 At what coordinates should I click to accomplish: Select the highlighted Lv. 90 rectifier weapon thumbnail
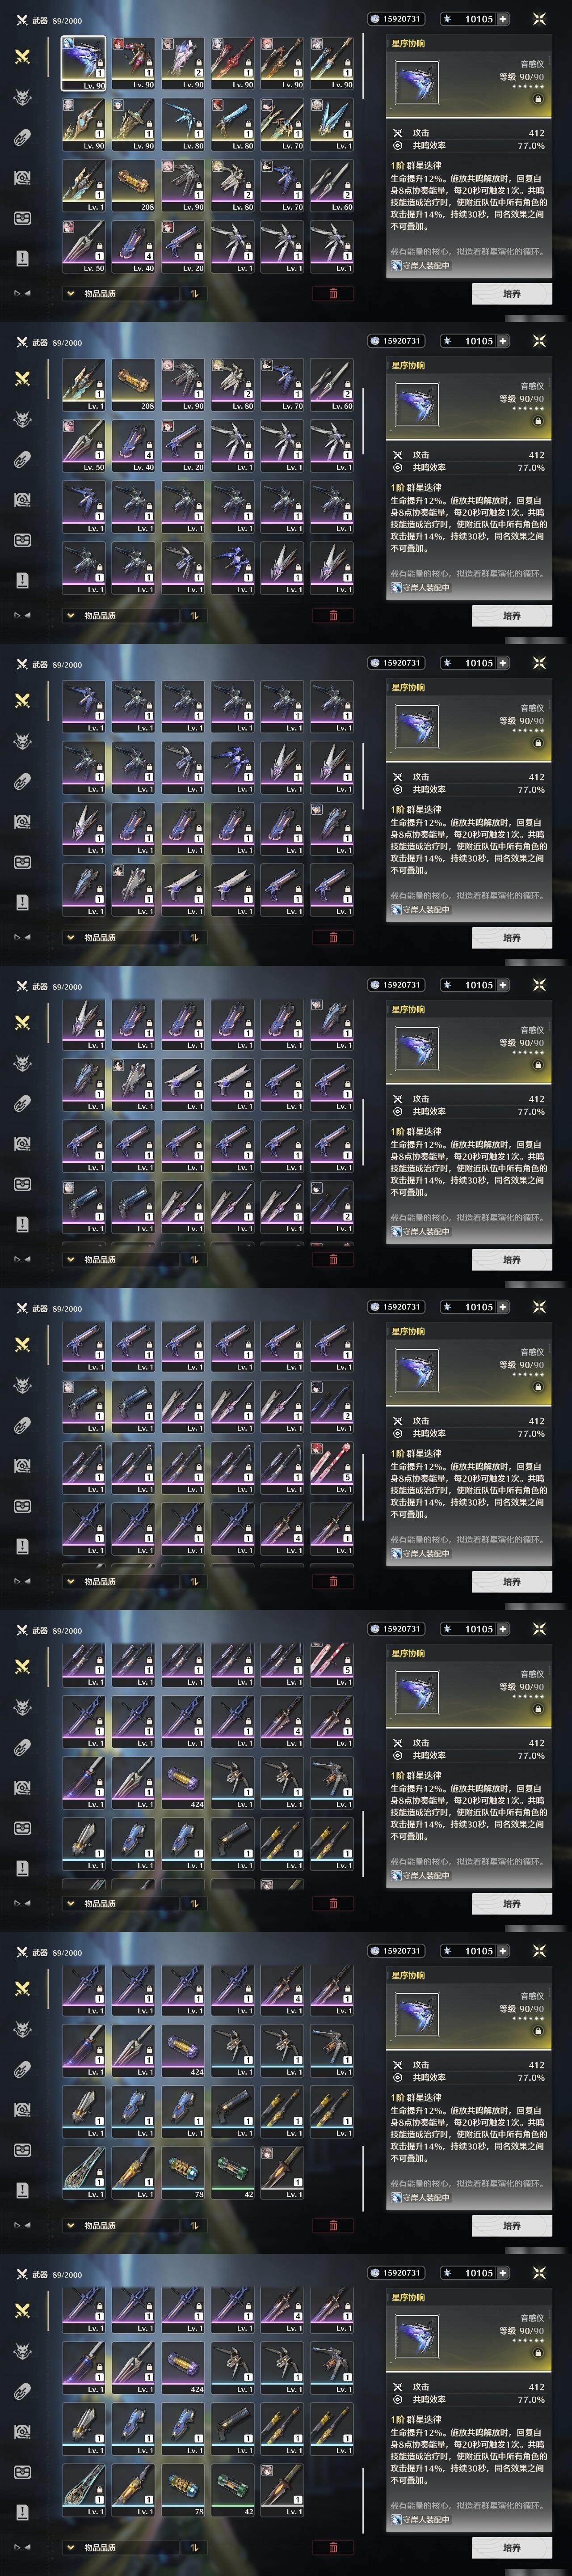[x=84, y=64]
